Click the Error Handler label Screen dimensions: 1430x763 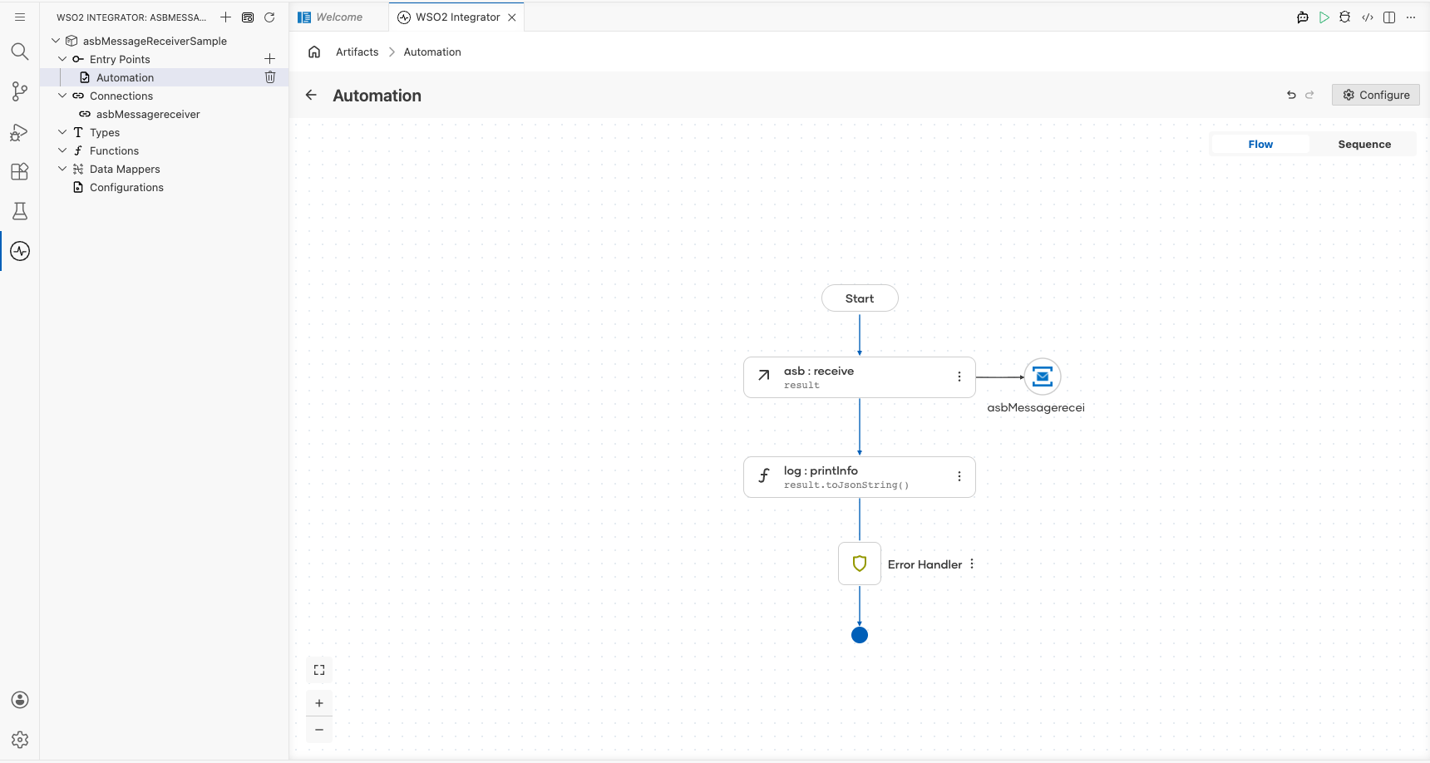click(x=925, y=564)
